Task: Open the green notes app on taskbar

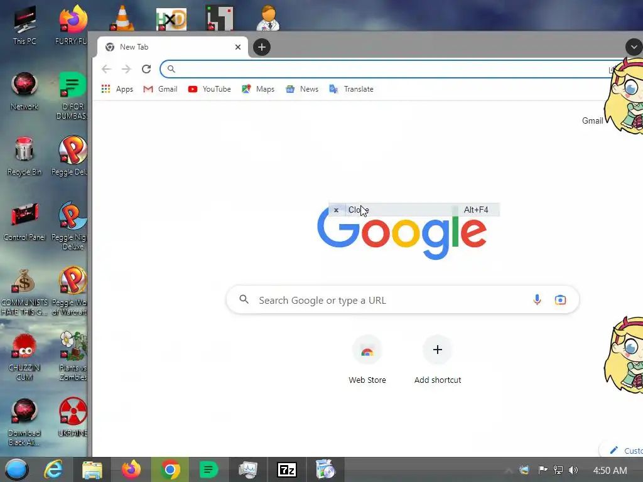Action: (x=208, y=469)
